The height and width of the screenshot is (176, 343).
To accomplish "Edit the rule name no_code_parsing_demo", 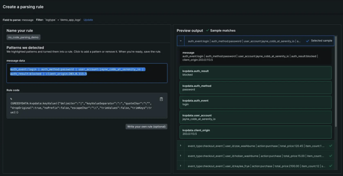I will tap(23, 37).
